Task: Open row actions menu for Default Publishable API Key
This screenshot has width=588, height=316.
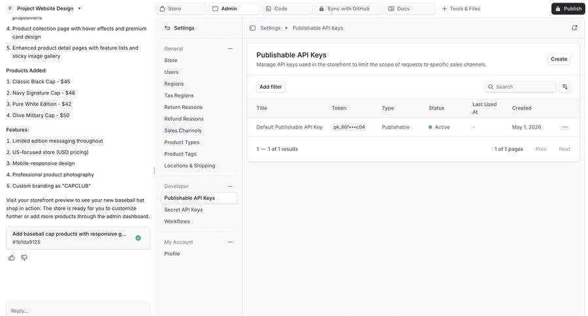Action: click(x=564, y=127)
